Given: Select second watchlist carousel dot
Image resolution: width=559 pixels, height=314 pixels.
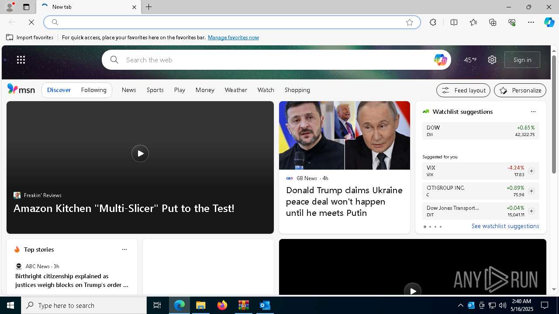Looking at the screenshot, I should pos(430,227).
